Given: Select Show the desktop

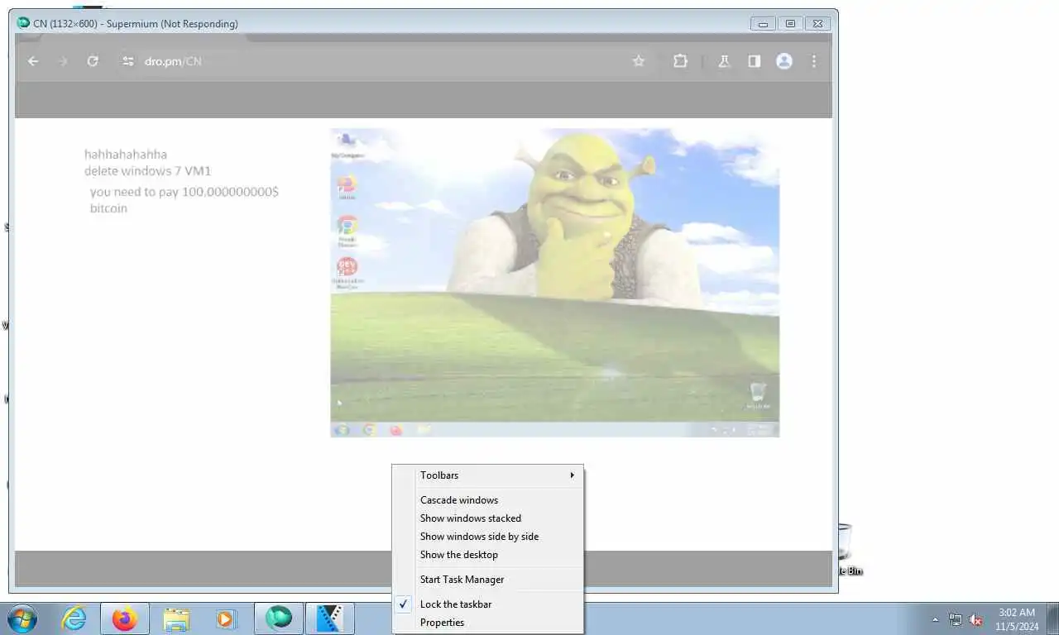Looking at the screenshot, I should (488, 555).
